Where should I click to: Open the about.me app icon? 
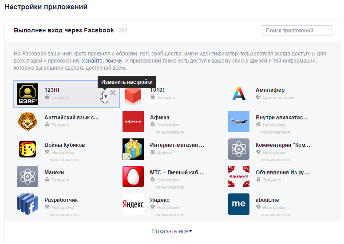pos(239,204)
